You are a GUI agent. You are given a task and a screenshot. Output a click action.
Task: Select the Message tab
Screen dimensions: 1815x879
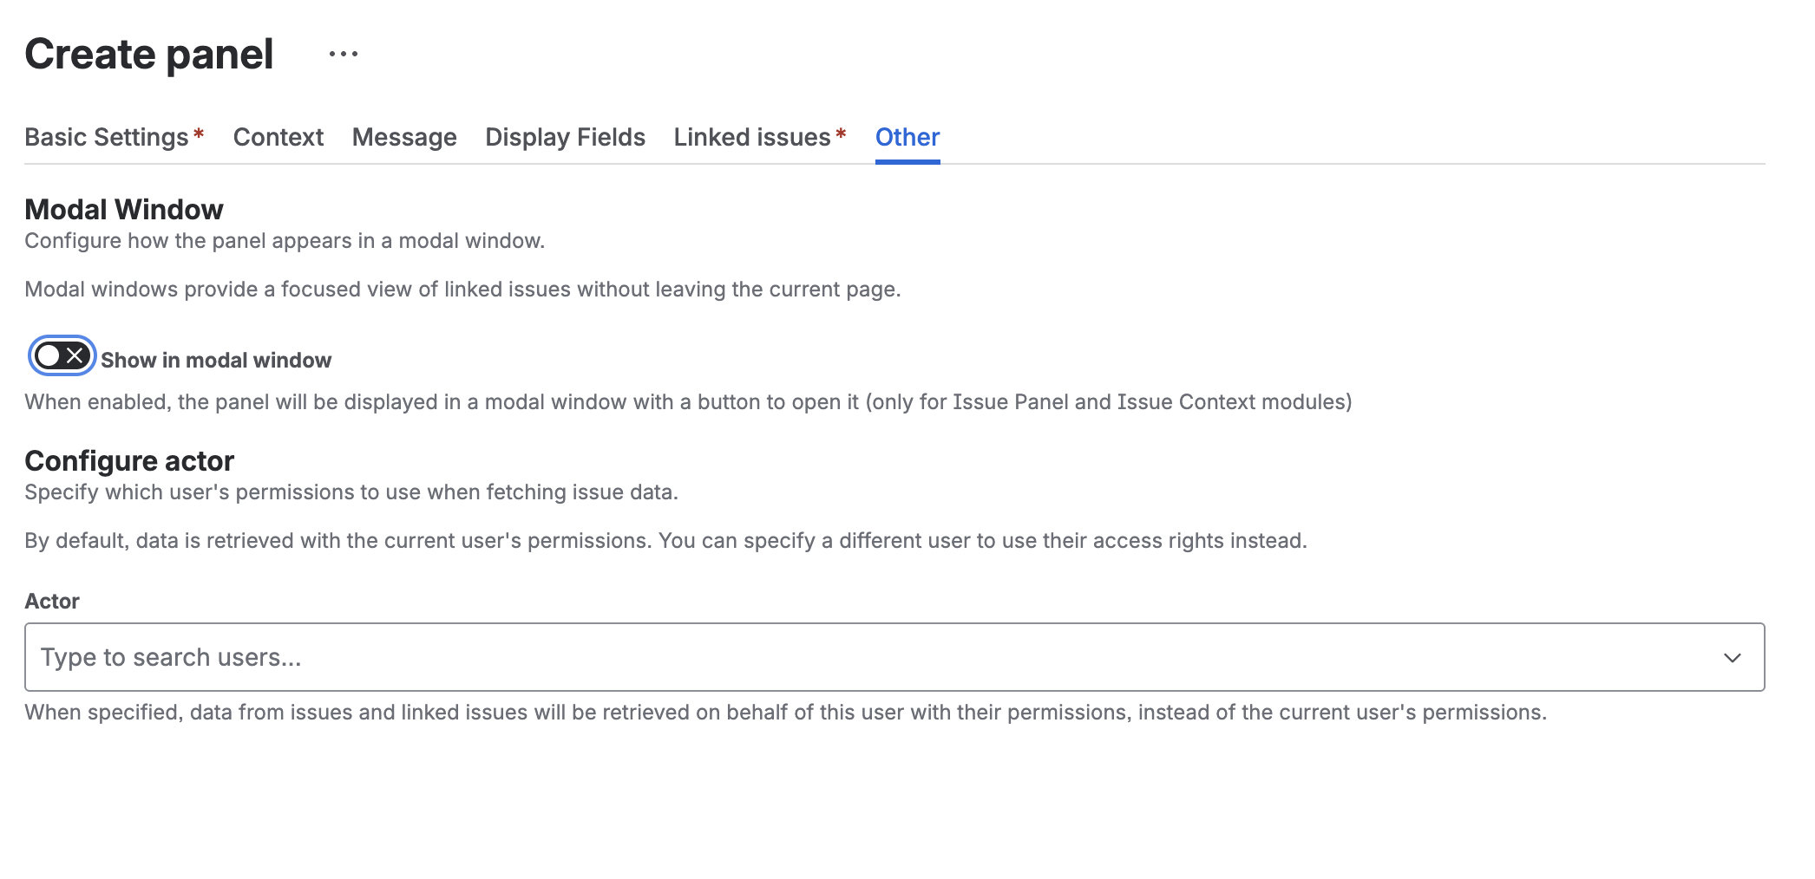(x=403, y=137)
